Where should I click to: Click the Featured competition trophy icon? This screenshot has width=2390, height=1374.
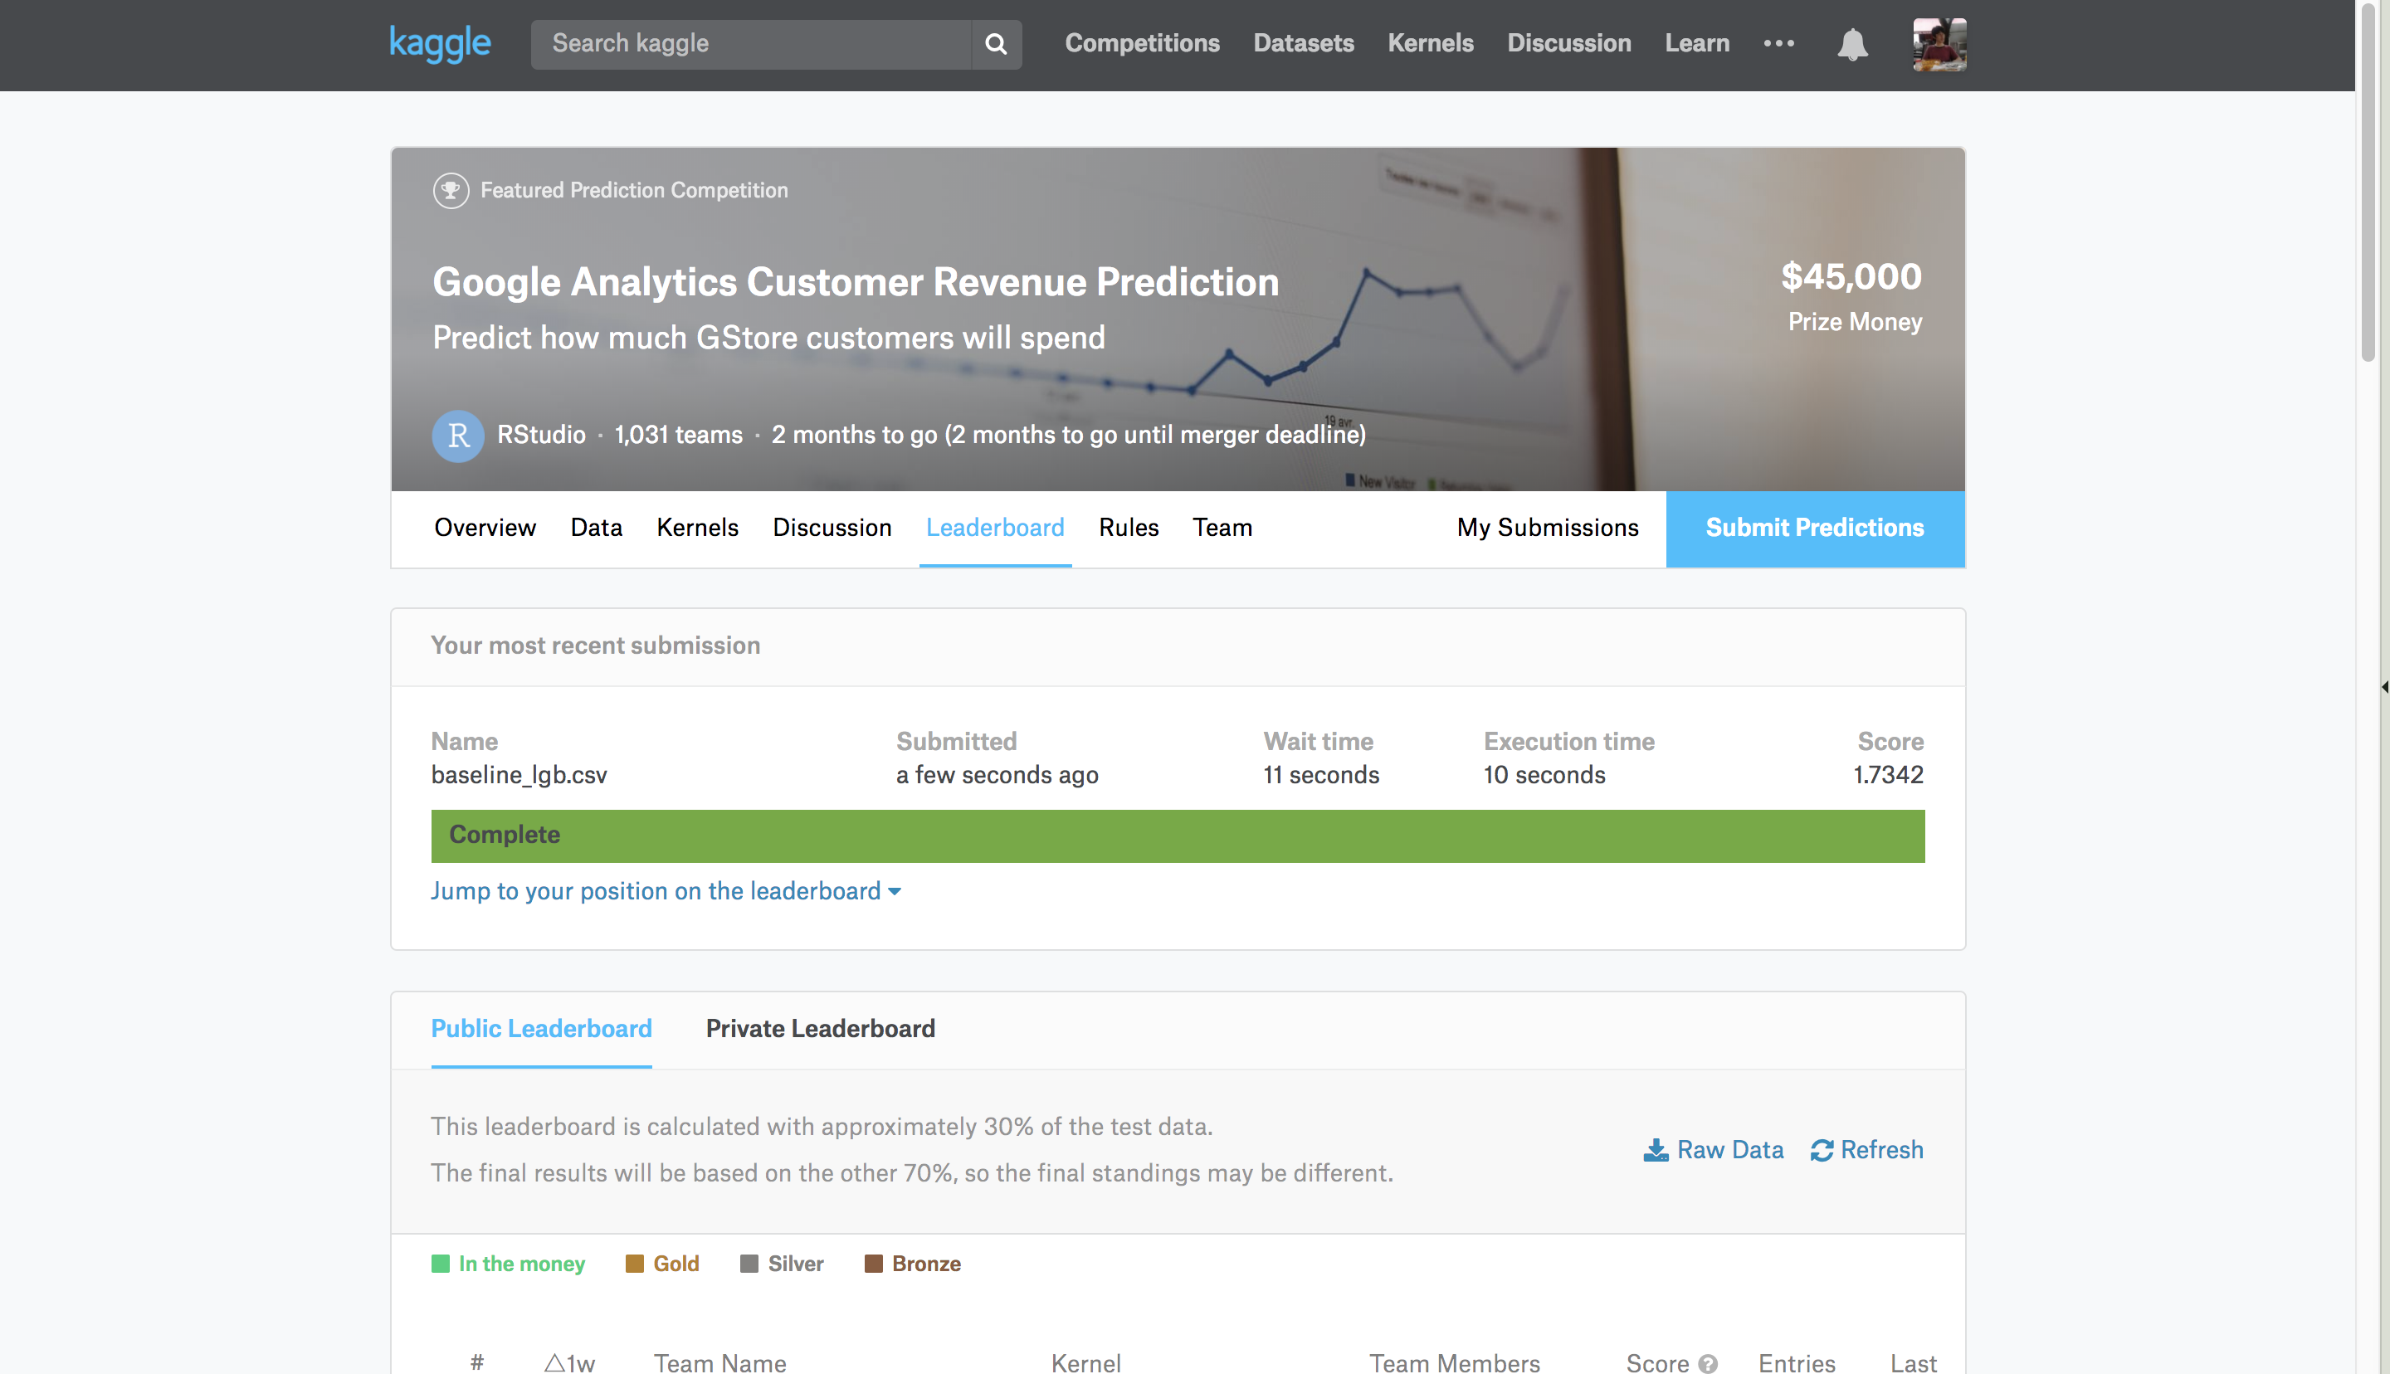tap(450, 191)
